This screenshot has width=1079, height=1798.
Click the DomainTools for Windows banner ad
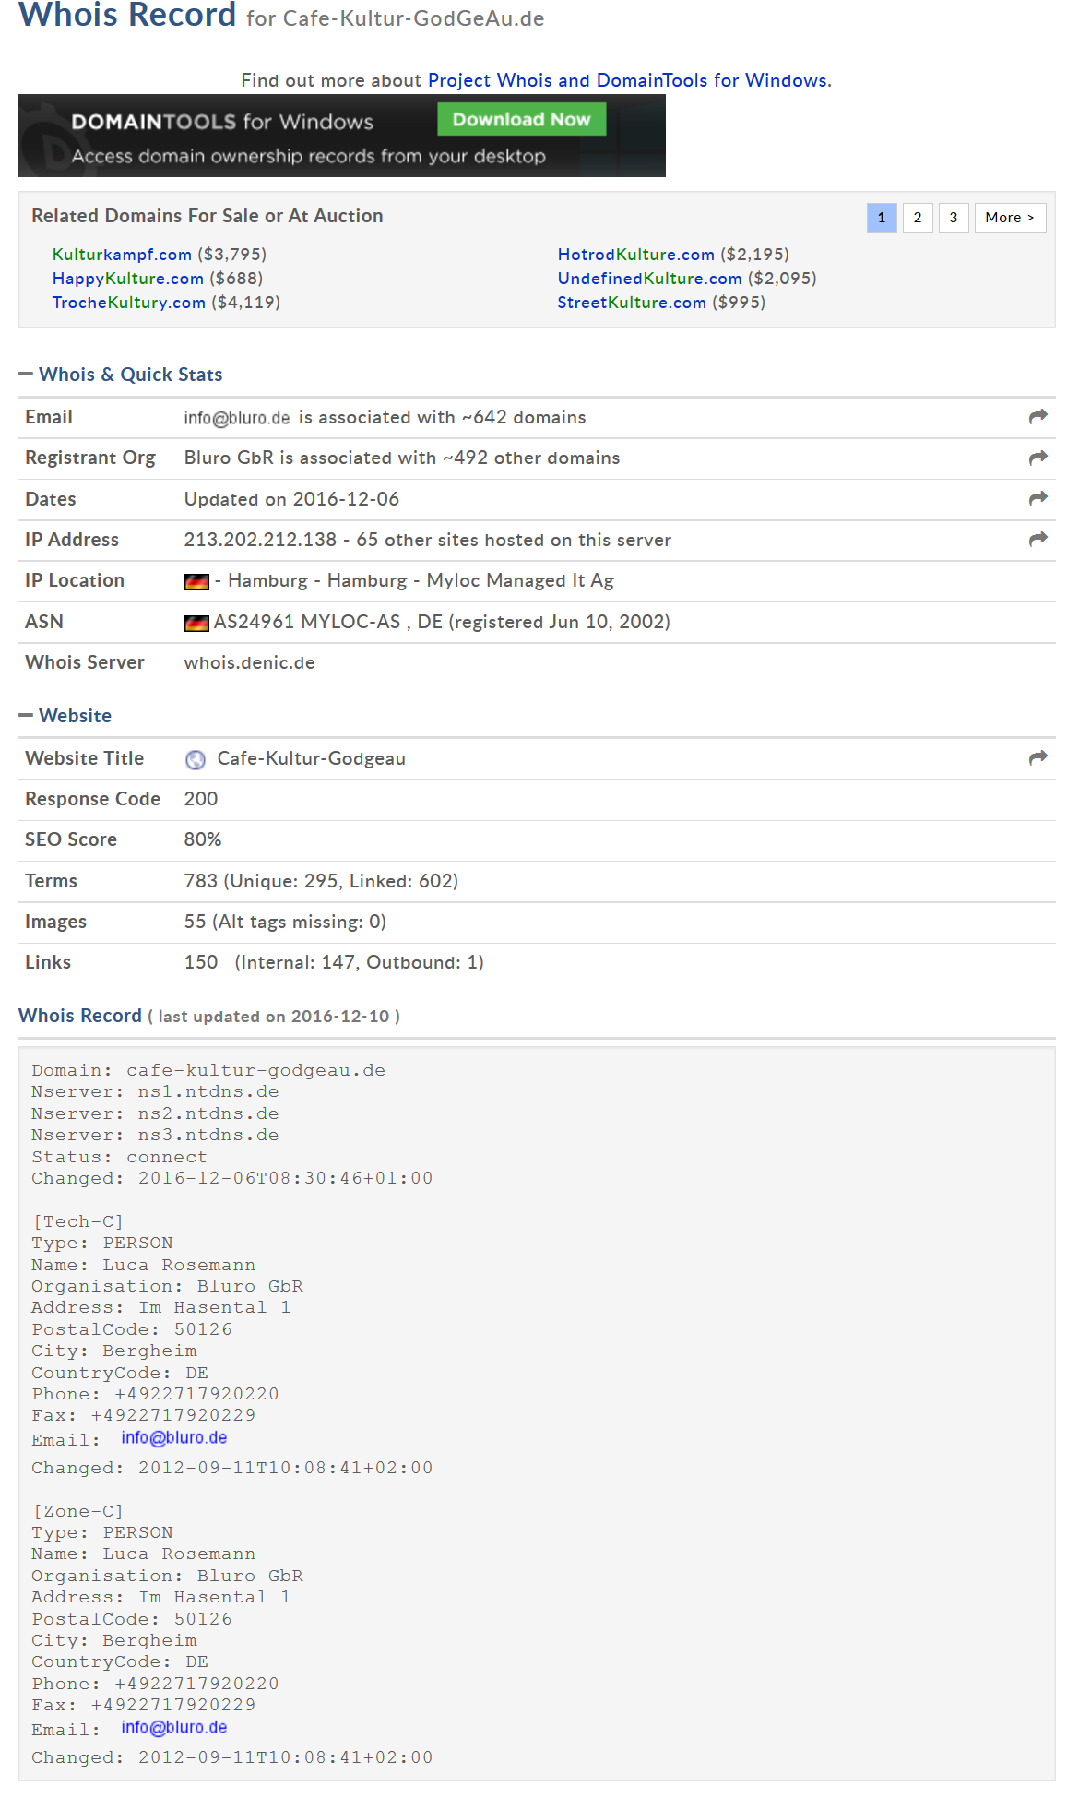(x=342, y=136)
